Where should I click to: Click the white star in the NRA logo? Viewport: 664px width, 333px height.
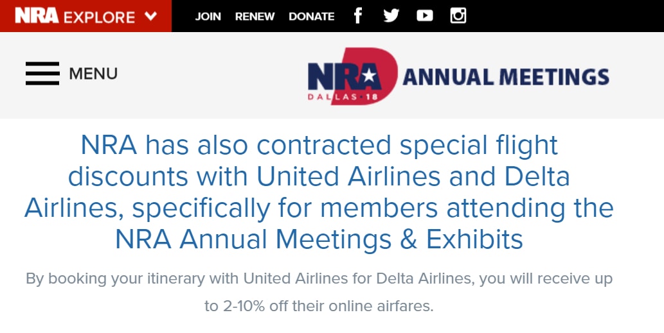coord(368,77)
